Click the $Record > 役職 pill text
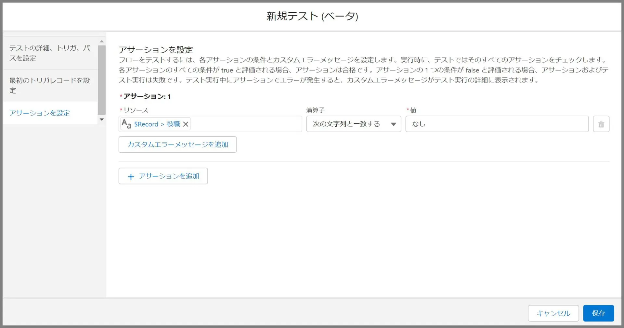The width and height of the screenshot is (624, 328). [x=157, y=124]
